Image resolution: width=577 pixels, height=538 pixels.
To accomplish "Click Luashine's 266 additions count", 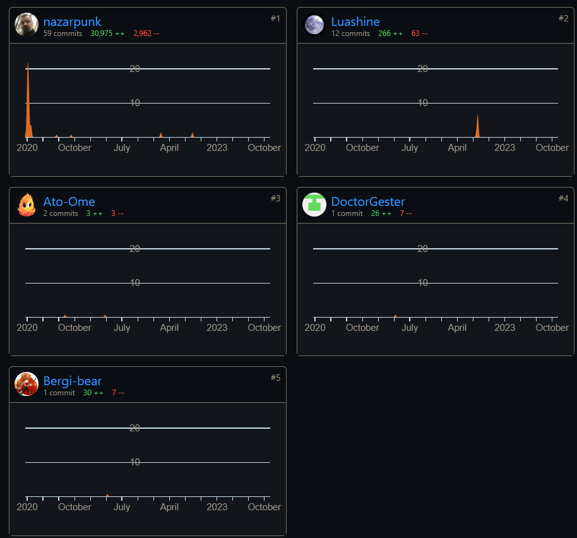I will tap(390, 33).
